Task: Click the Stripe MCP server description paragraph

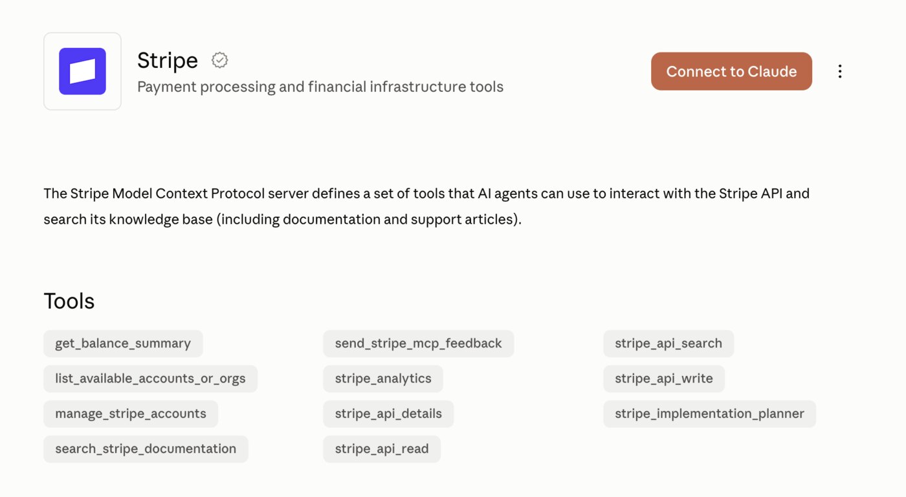Action: pos(426,206)
